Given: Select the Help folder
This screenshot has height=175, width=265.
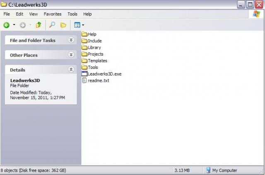Looking at the screenshot, I should pyautogui.click(x=92, y=34).
